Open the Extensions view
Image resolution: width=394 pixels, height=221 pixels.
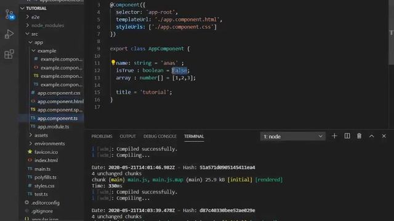click(9, 54)
